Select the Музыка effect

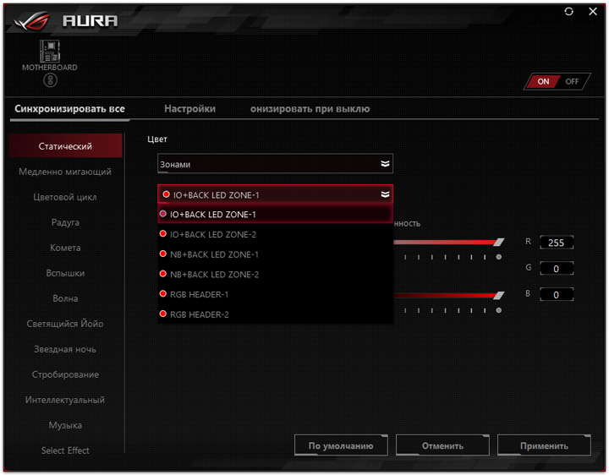coord(65,425)
